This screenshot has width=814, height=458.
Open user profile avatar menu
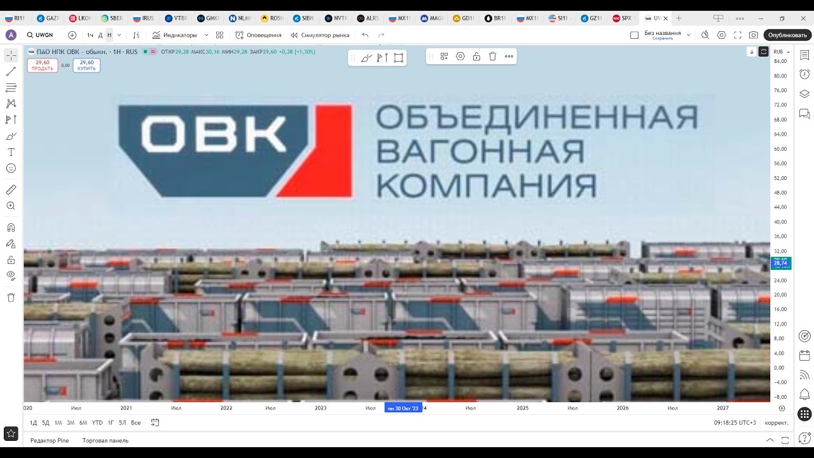tap(11, 35)
